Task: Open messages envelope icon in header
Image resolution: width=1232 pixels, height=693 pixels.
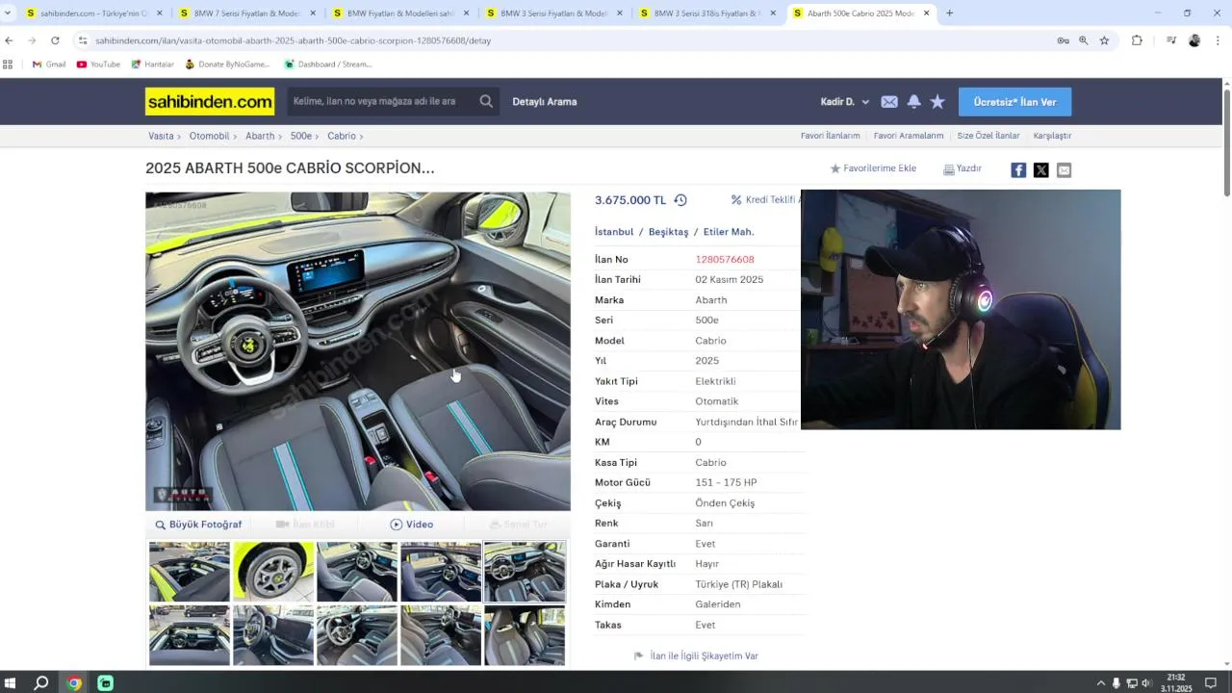Action: (889, 101)
